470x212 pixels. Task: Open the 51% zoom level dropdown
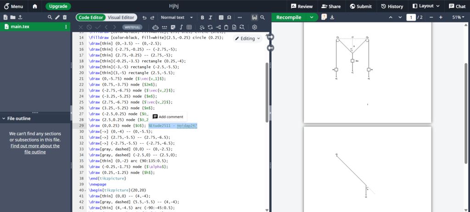click(x=459, y=17)
